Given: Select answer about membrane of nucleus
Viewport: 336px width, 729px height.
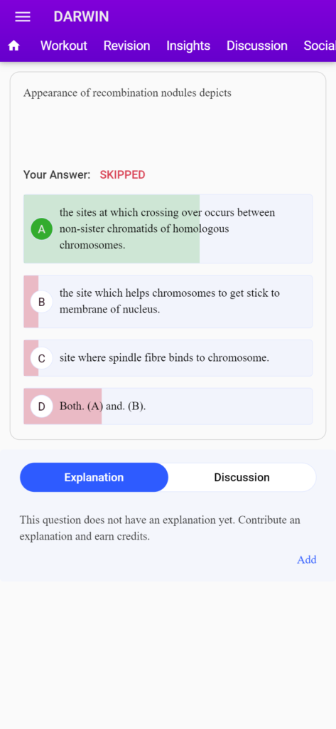Looking at the screenshot, I should coord(168,301).
